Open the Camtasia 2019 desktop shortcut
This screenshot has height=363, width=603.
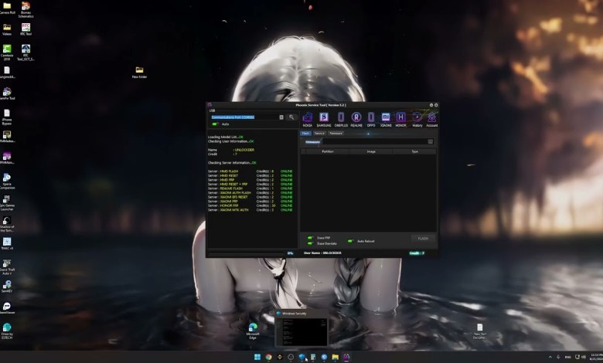(x=7, y=53)
